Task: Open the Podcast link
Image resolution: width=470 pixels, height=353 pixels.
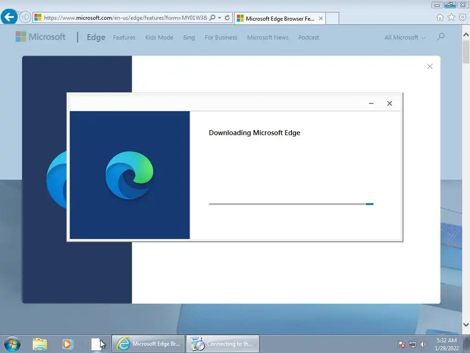Action: [308, 38]
